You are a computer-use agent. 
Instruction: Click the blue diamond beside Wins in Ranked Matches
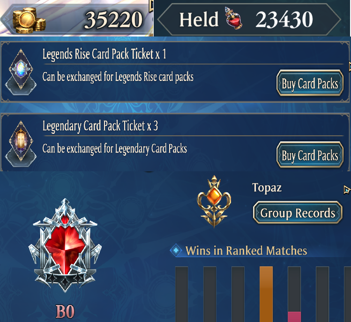[176, 250]
